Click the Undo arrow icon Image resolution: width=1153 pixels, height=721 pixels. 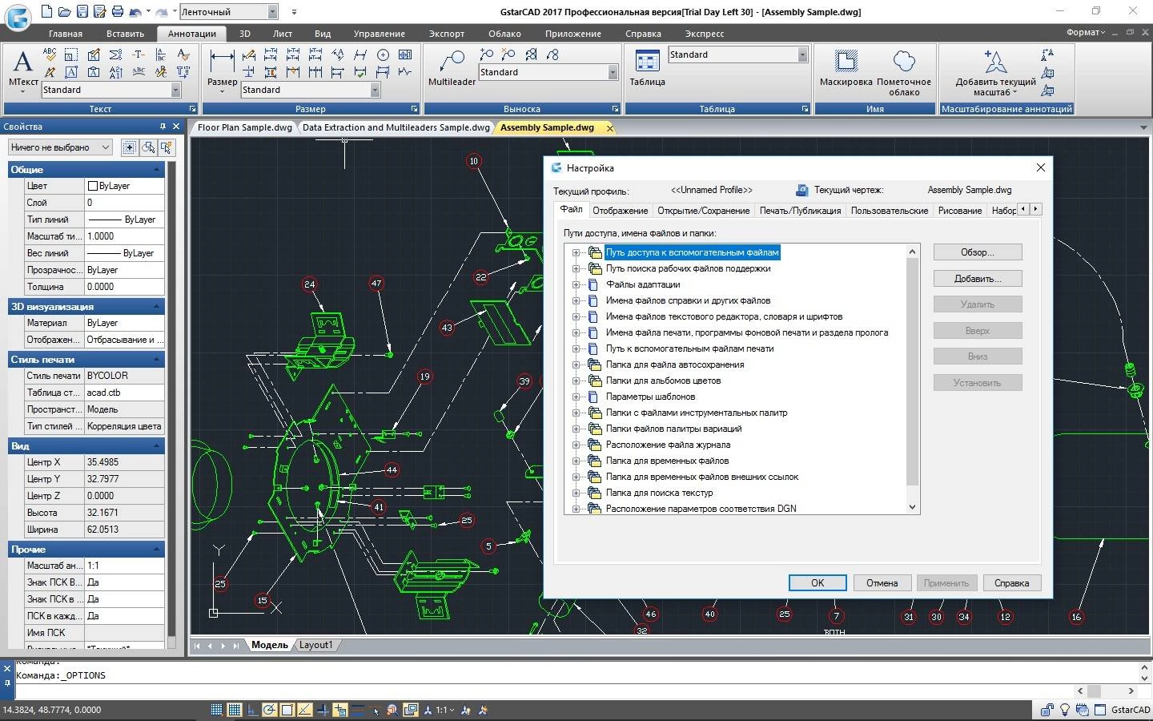pos(135,11)
